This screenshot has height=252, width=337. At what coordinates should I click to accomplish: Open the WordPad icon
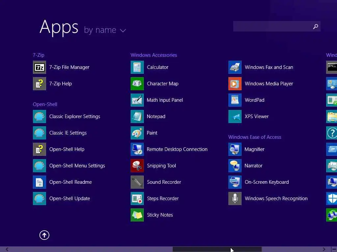[235, 100]
